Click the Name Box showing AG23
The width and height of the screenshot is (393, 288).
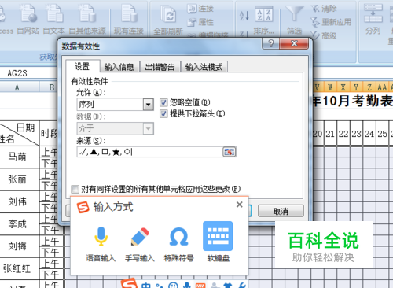(28, 73)
